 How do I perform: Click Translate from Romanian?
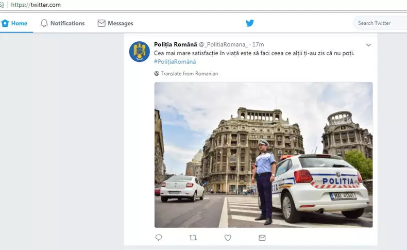point(189,74)
